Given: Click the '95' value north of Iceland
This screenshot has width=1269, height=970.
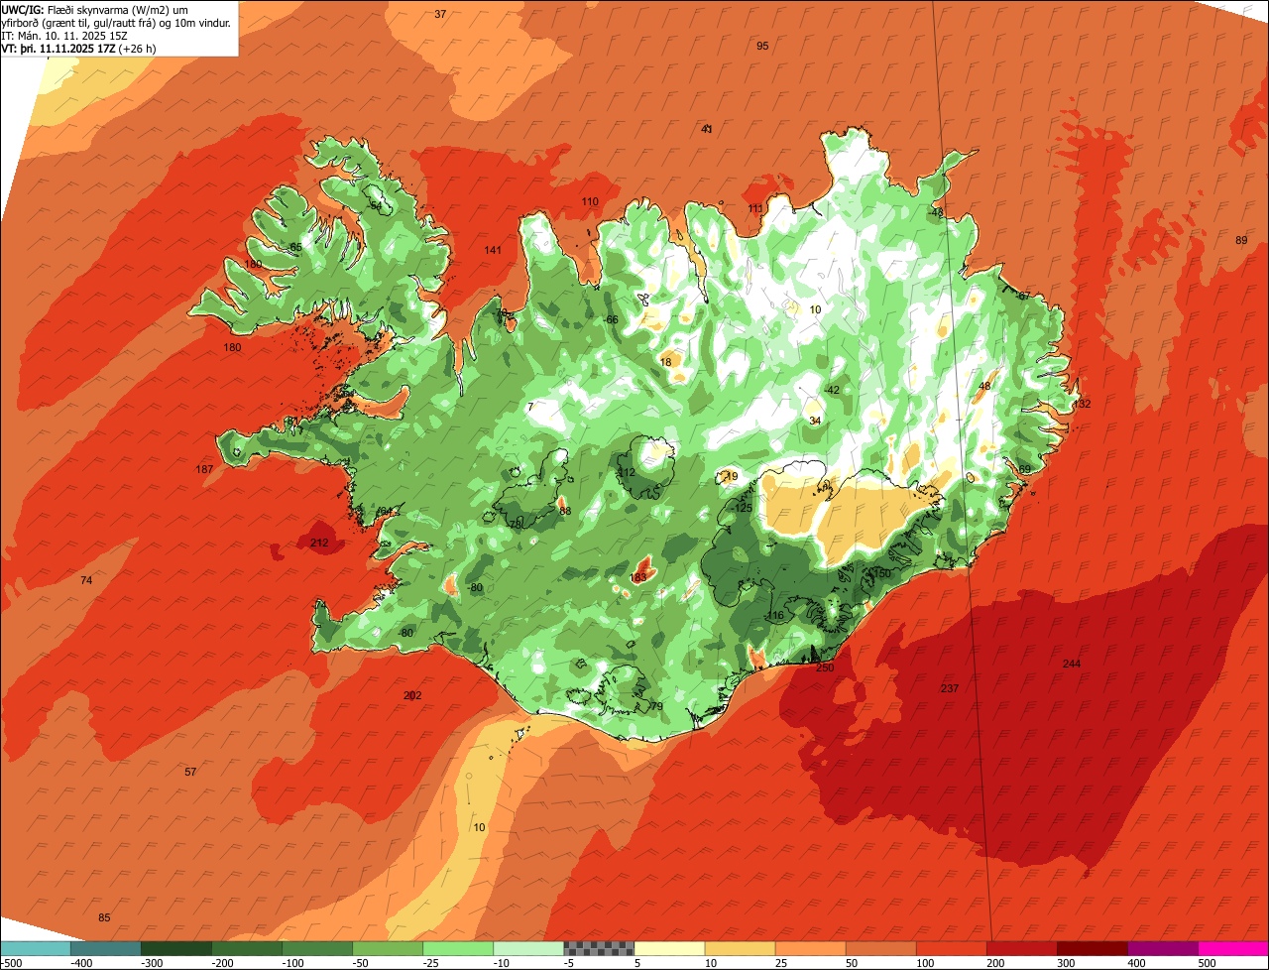Looking at the screenshot, I should (762, 47).
